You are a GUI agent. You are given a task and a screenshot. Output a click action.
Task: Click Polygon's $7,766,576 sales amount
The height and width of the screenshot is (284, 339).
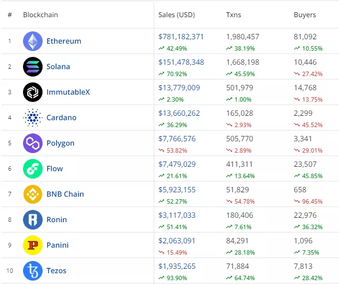pos(177,139)
